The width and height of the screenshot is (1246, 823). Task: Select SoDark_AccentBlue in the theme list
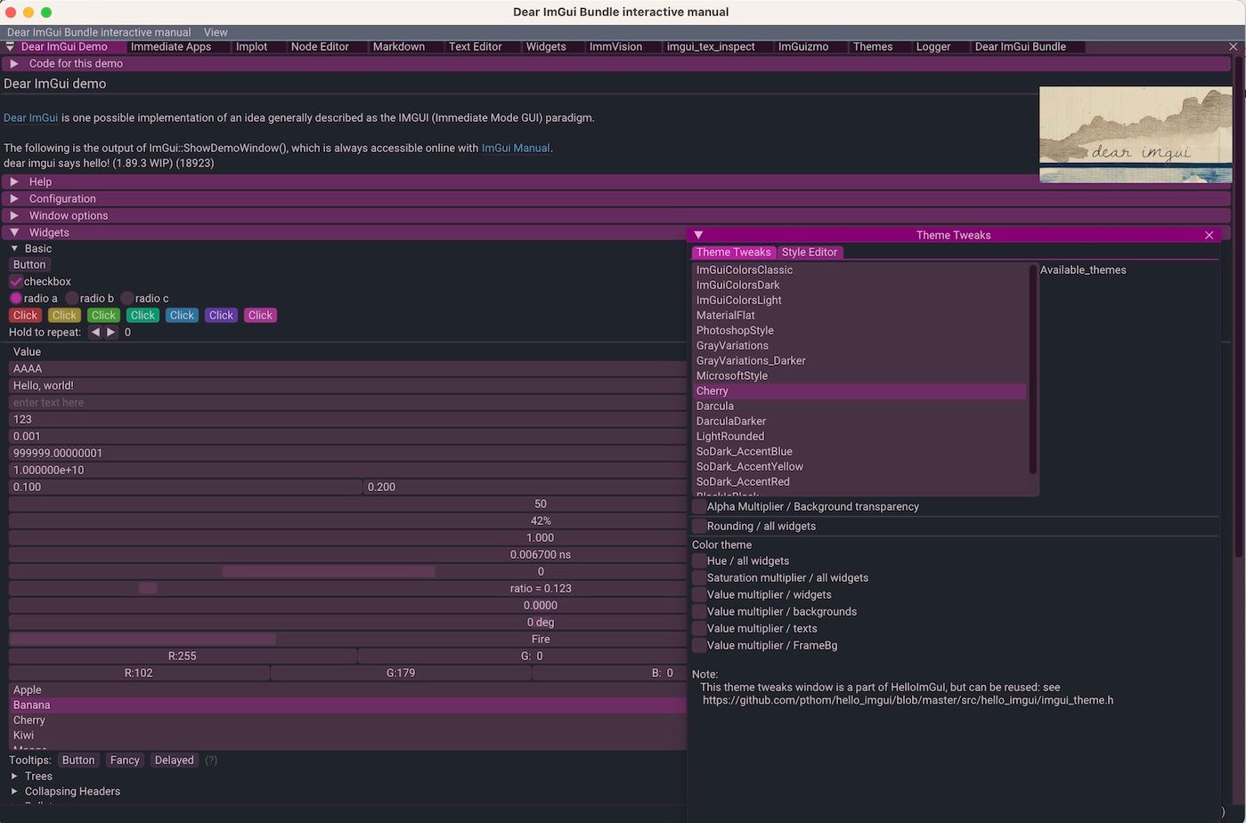tap(859, 451)
